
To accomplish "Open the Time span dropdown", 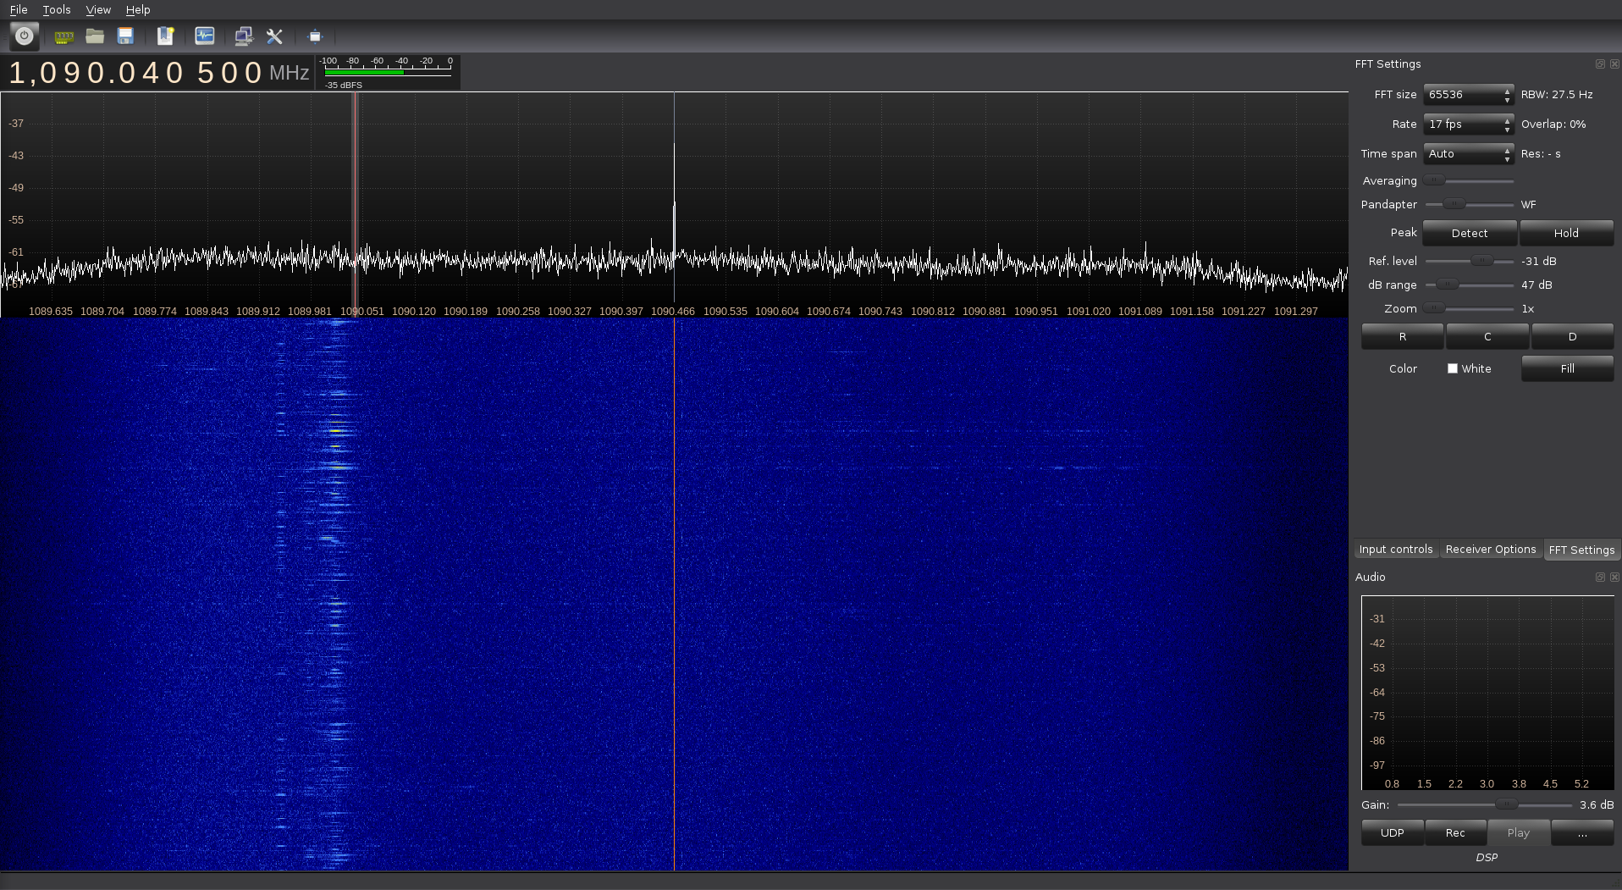I will [1468, 154].
